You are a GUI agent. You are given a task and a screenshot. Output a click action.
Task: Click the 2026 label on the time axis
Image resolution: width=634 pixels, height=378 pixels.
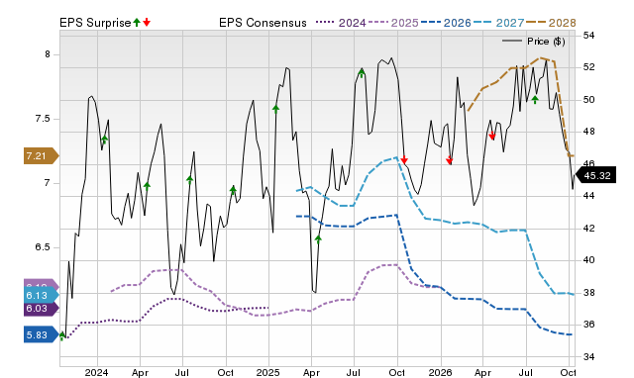click(440, 372)
